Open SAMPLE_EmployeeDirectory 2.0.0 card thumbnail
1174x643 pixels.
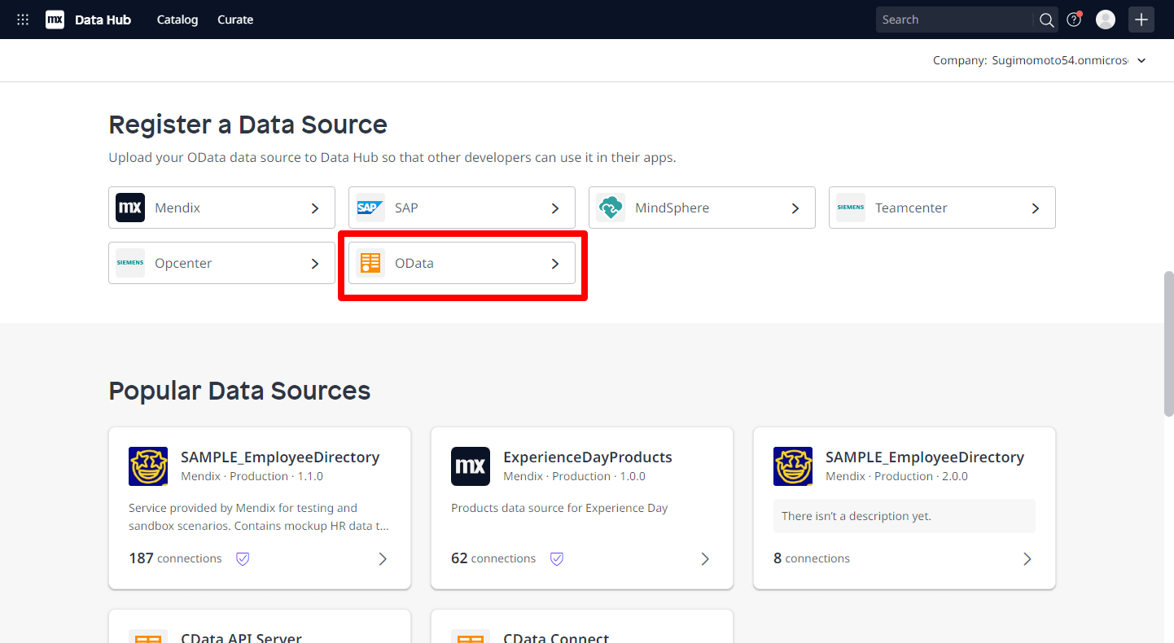click(x=793, y=466)
